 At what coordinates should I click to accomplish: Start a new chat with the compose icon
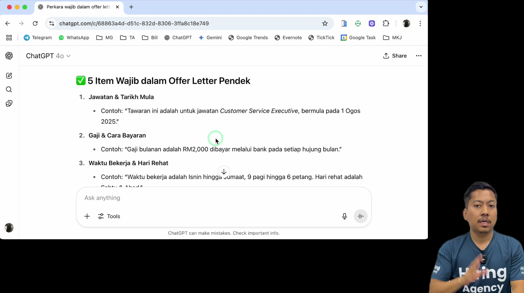pos(9,76)
